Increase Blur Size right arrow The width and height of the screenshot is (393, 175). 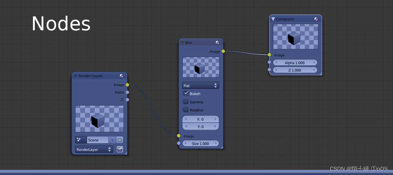pos(216,144)
